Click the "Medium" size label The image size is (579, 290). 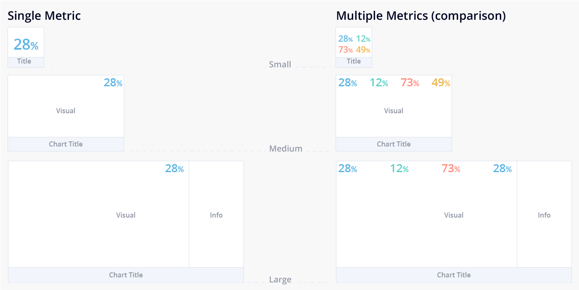[286, 149]
